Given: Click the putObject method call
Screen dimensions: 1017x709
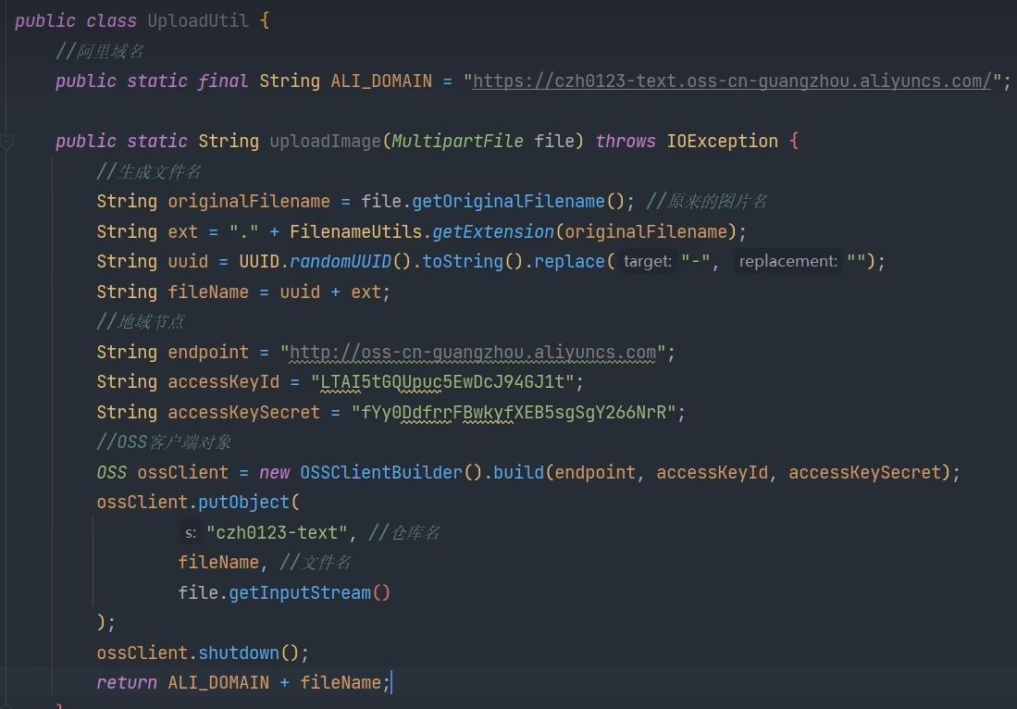Looking at the screenshot, I should tap(243, 503).
